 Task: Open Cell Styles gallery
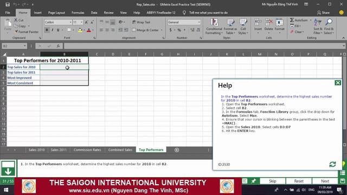coord(243,27)
